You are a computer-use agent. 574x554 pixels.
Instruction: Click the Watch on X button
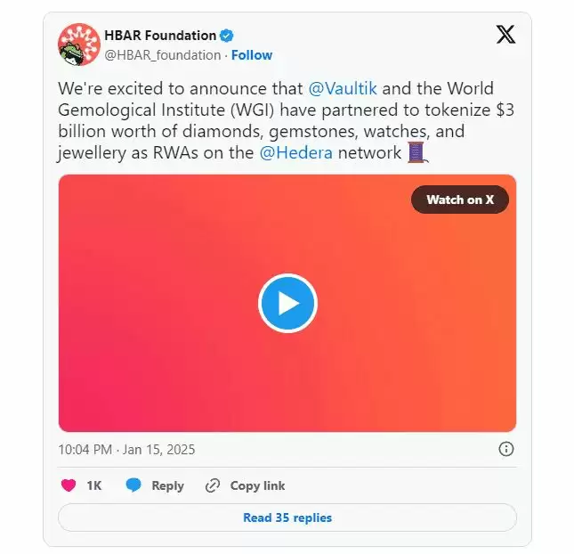click(459, 200)
